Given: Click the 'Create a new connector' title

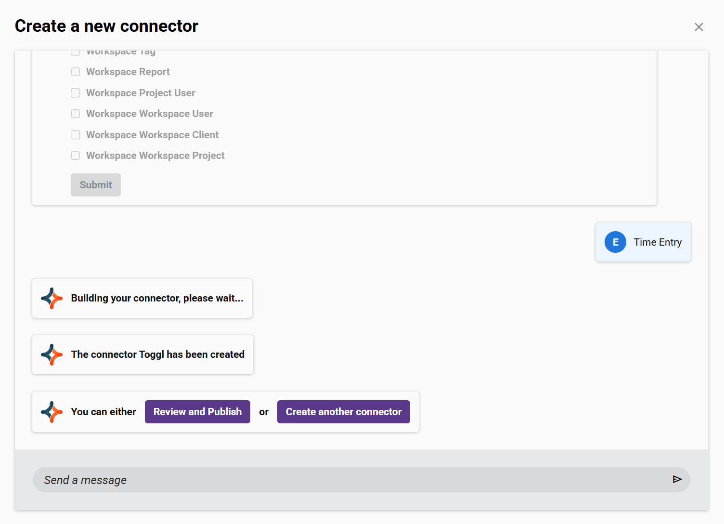Looking at the screenshot, I should (106, 26).
